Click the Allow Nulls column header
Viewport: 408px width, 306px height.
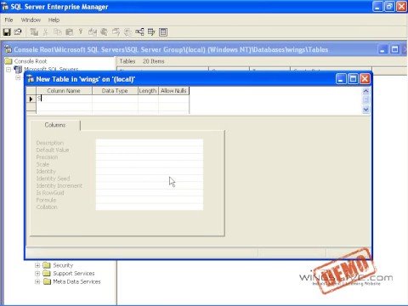coord(173,91)
